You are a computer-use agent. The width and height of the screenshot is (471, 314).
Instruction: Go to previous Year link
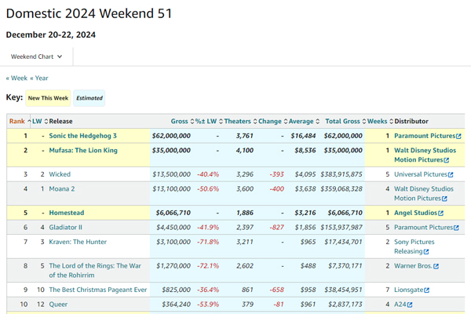39,78
